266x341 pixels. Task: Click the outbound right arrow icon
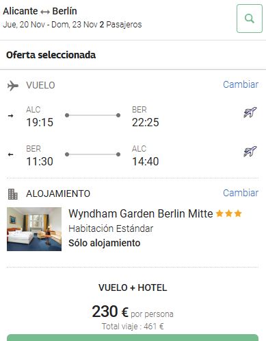pyautogui.click(x=10, y=116)
